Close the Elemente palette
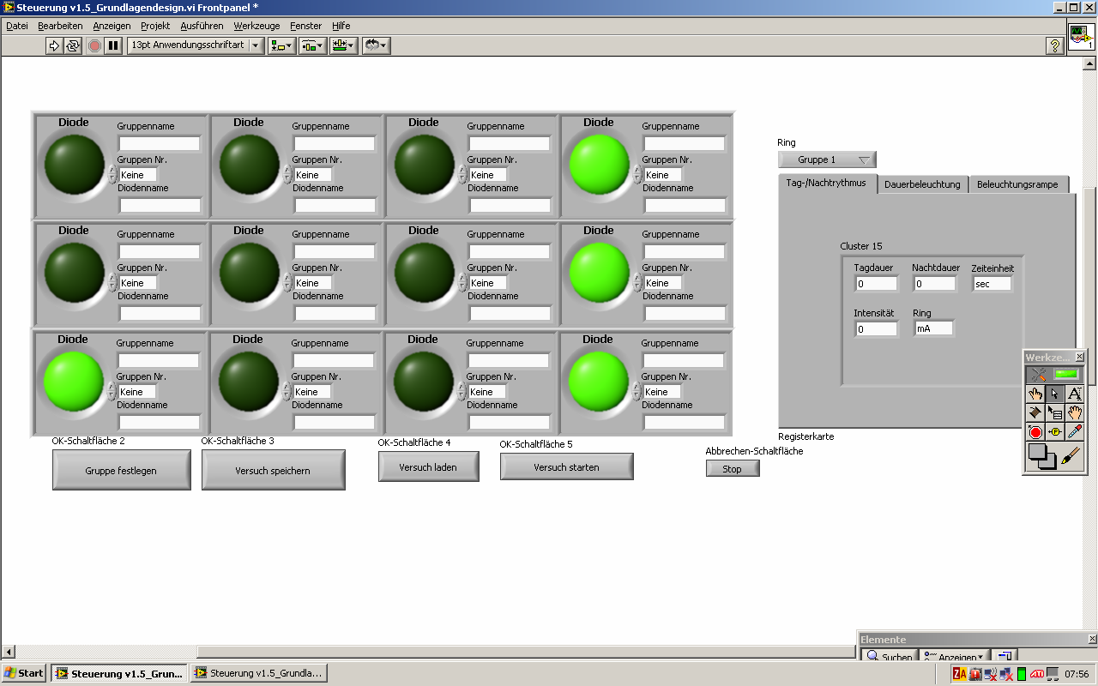 (x=1092, y=640)
